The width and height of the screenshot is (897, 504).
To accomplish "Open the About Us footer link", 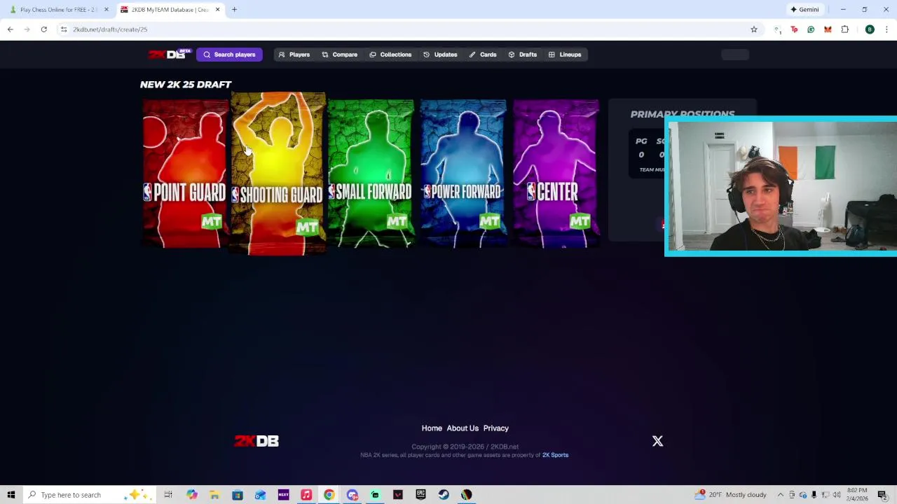I will point(463,428).
